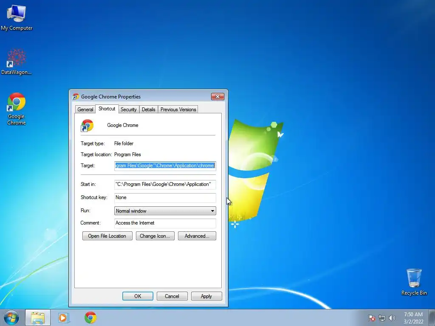Open the taskbar clock showing 7:50 AM
Screen dimensions: 435x326
click(413, 318)
